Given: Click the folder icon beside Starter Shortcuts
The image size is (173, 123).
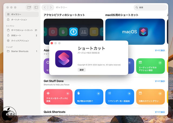Looking at the screenshot, I should pyautogui.click(x=8, y=51).
